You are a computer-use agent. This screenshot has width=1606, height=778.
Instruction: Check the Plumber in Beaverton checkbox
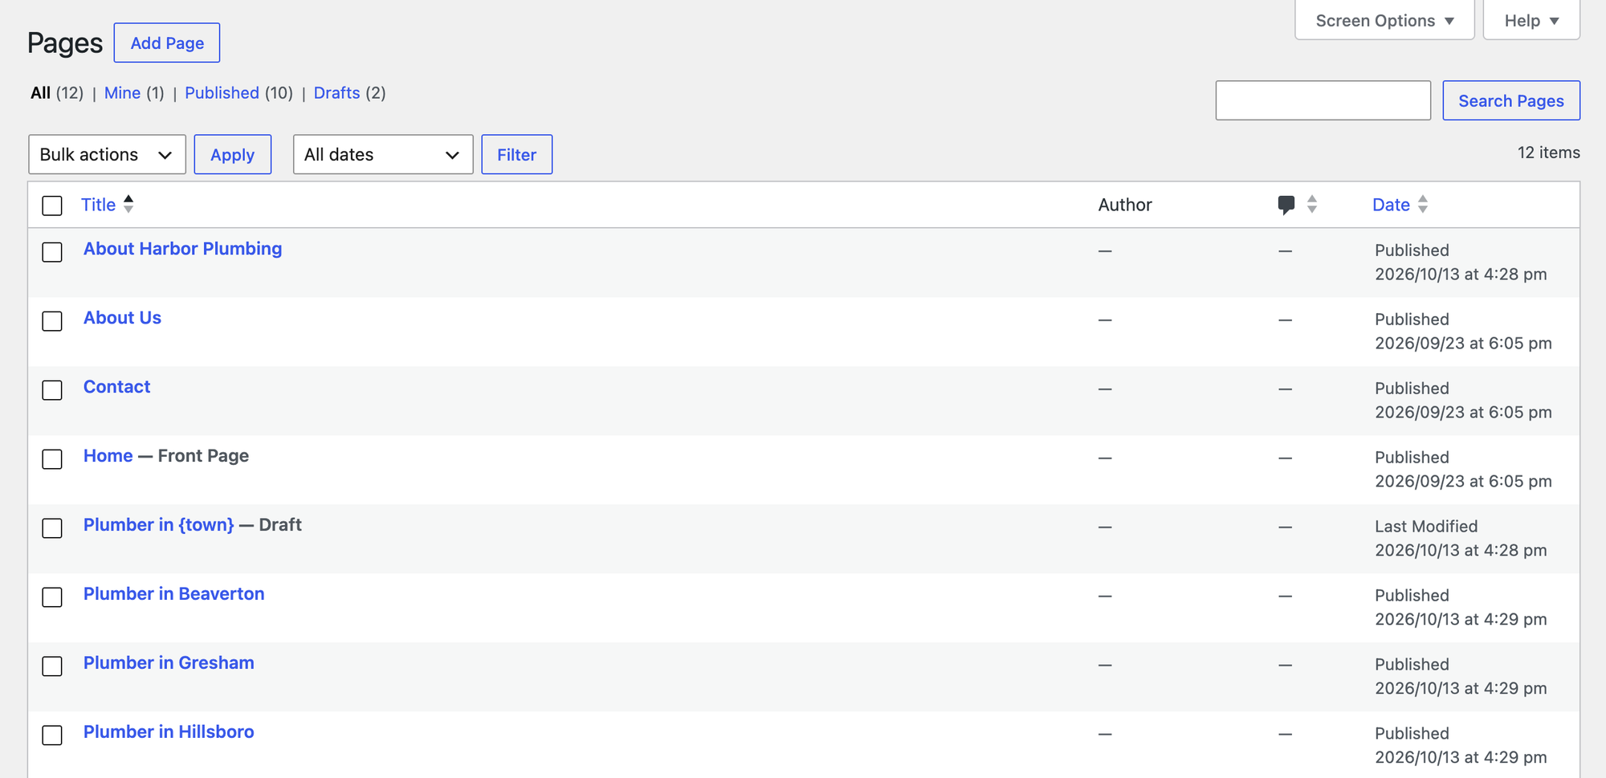click(52, 597)
